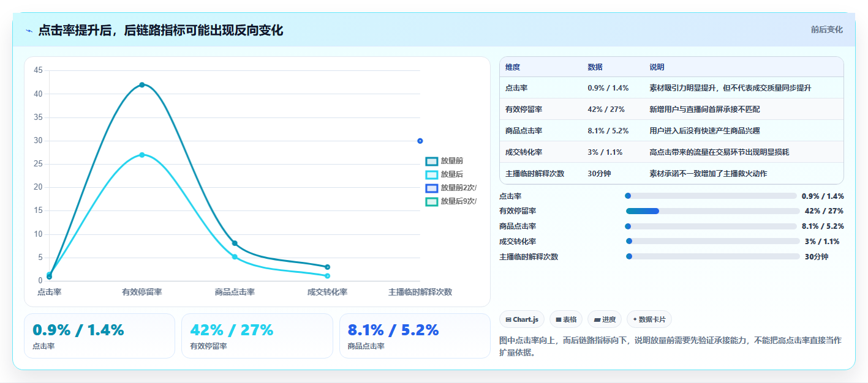The width and height of the screenshot is (868, 383).
Task: Click table cell 8.1% / 5.2%
Action: tap(608, 131)
